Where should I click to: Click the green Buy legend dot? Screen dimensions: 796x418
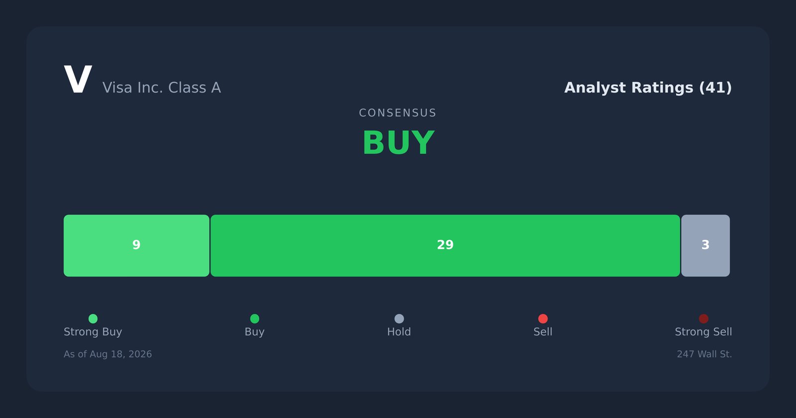255,318
